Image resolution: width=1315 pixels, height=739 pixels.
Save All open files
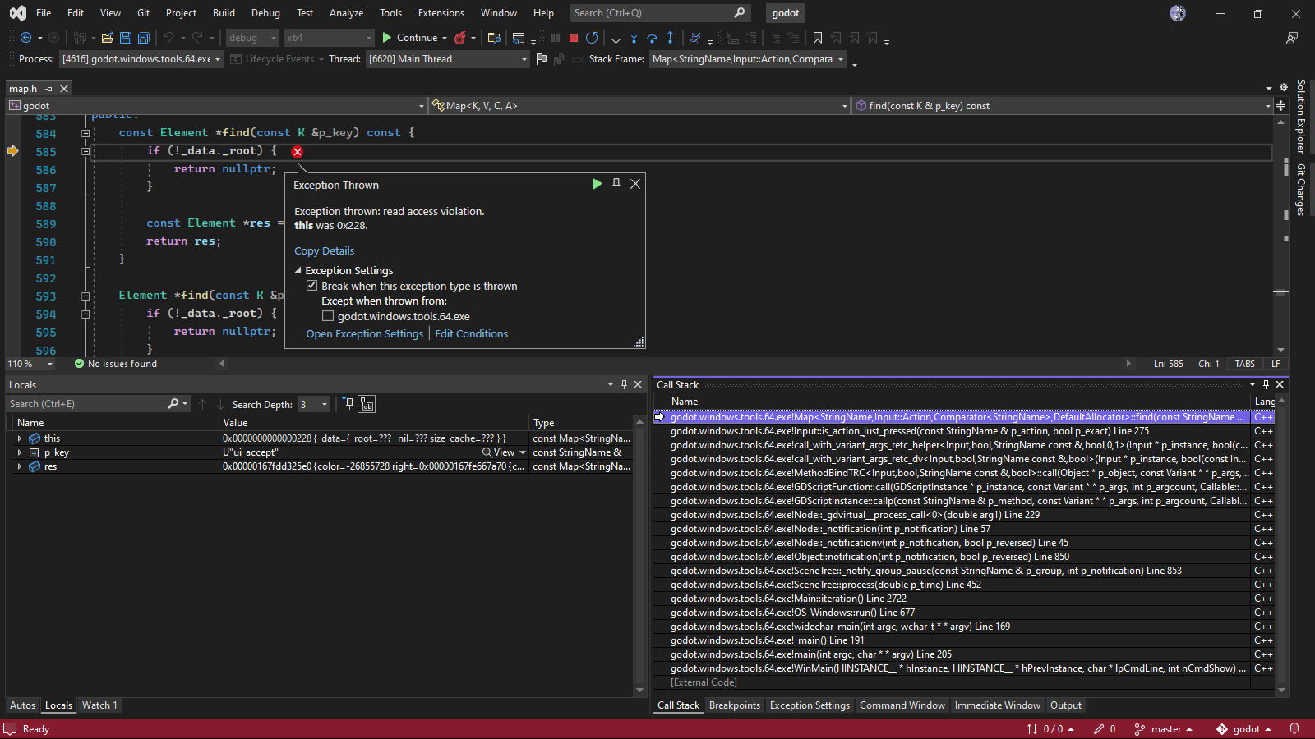[x=143, y=38]
